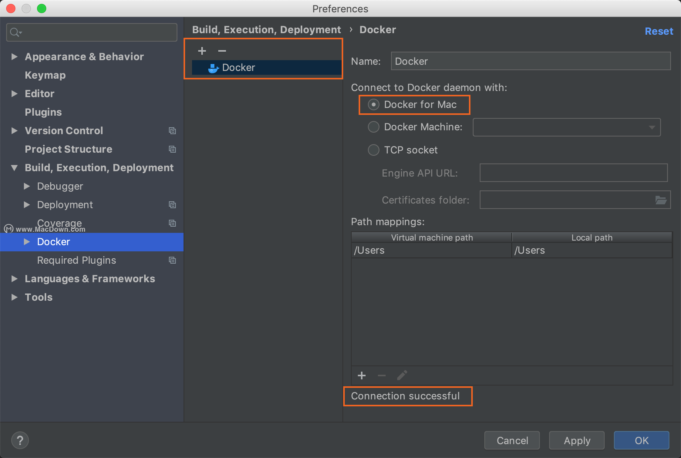
Task: Select TCP socket radio option
Action: pyautogui.click(x=374, y=150)
